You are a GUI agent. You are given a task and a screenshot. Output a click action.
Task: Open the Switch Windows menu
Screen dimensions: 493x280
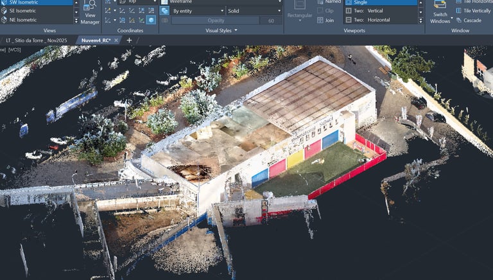tap(440, 13)
